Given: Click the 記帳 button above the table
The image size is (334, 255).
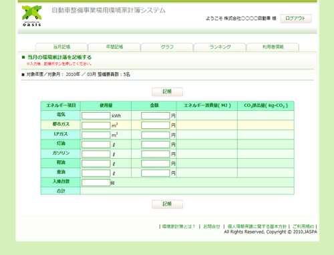Looking at the screenshot, I should click(167, 91).
